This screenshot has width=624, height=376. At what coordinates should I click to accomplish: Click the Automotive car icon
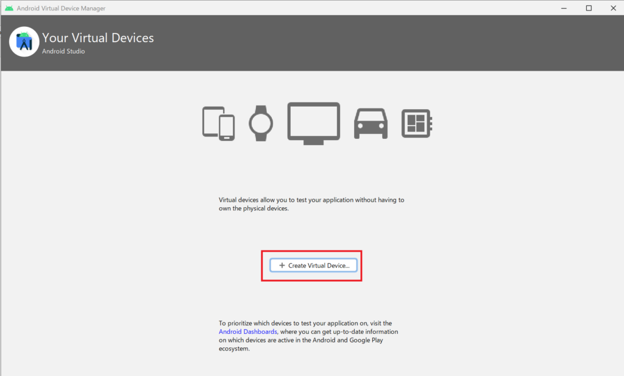coord(370,123)
